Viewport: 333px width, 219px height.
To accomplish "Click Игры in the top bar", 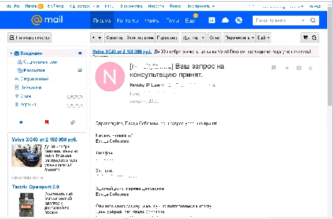I will point(109,6).
